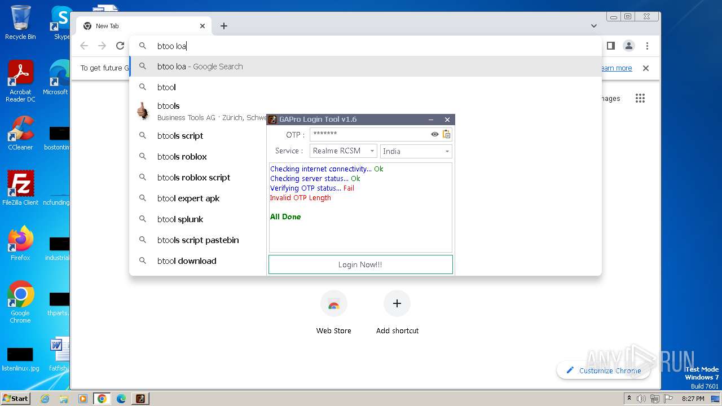Open Chrome tab search chevron
The width and height of the screenshot is (722, 406).
tap(594, 26)
